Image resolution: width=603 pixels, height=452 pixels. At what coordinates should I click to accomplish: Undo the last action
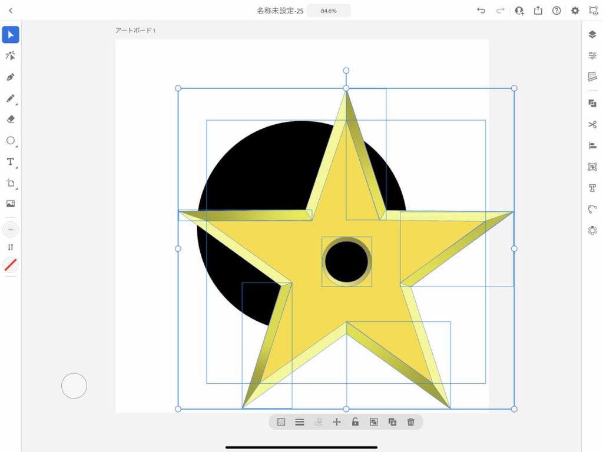(x=481, y=11)
